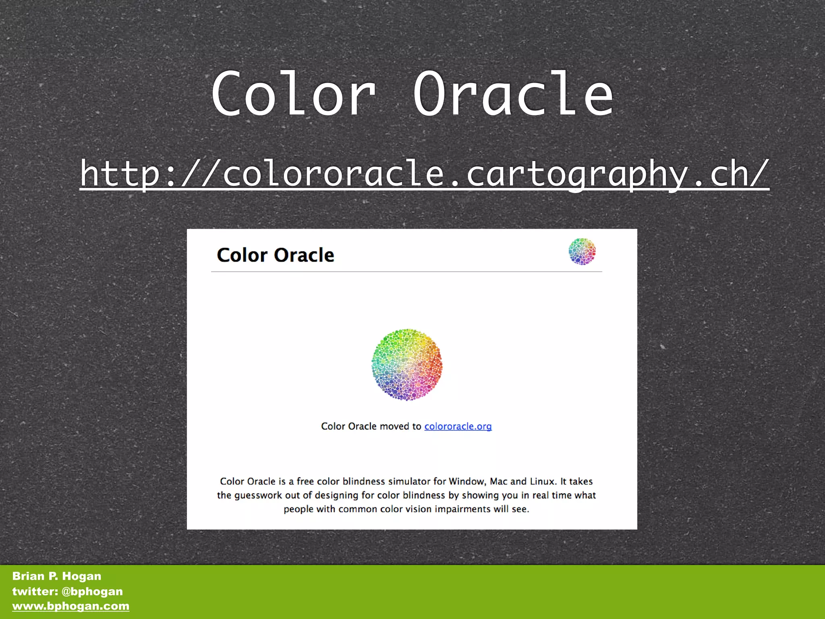Click the 'twitter: @bphogan' footer text
Screen dimensions: 825x619
(68, 591)
